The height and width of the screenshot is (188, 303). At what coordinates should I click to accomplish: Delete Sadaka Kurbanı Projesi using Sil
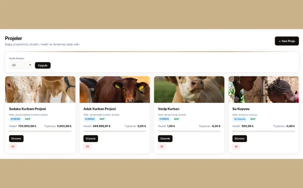pos(13,146)
